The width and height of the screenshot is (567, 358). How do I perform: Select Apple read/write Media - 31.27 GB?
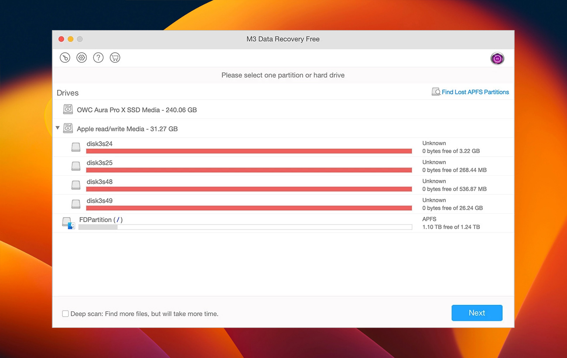pos(127,129)
